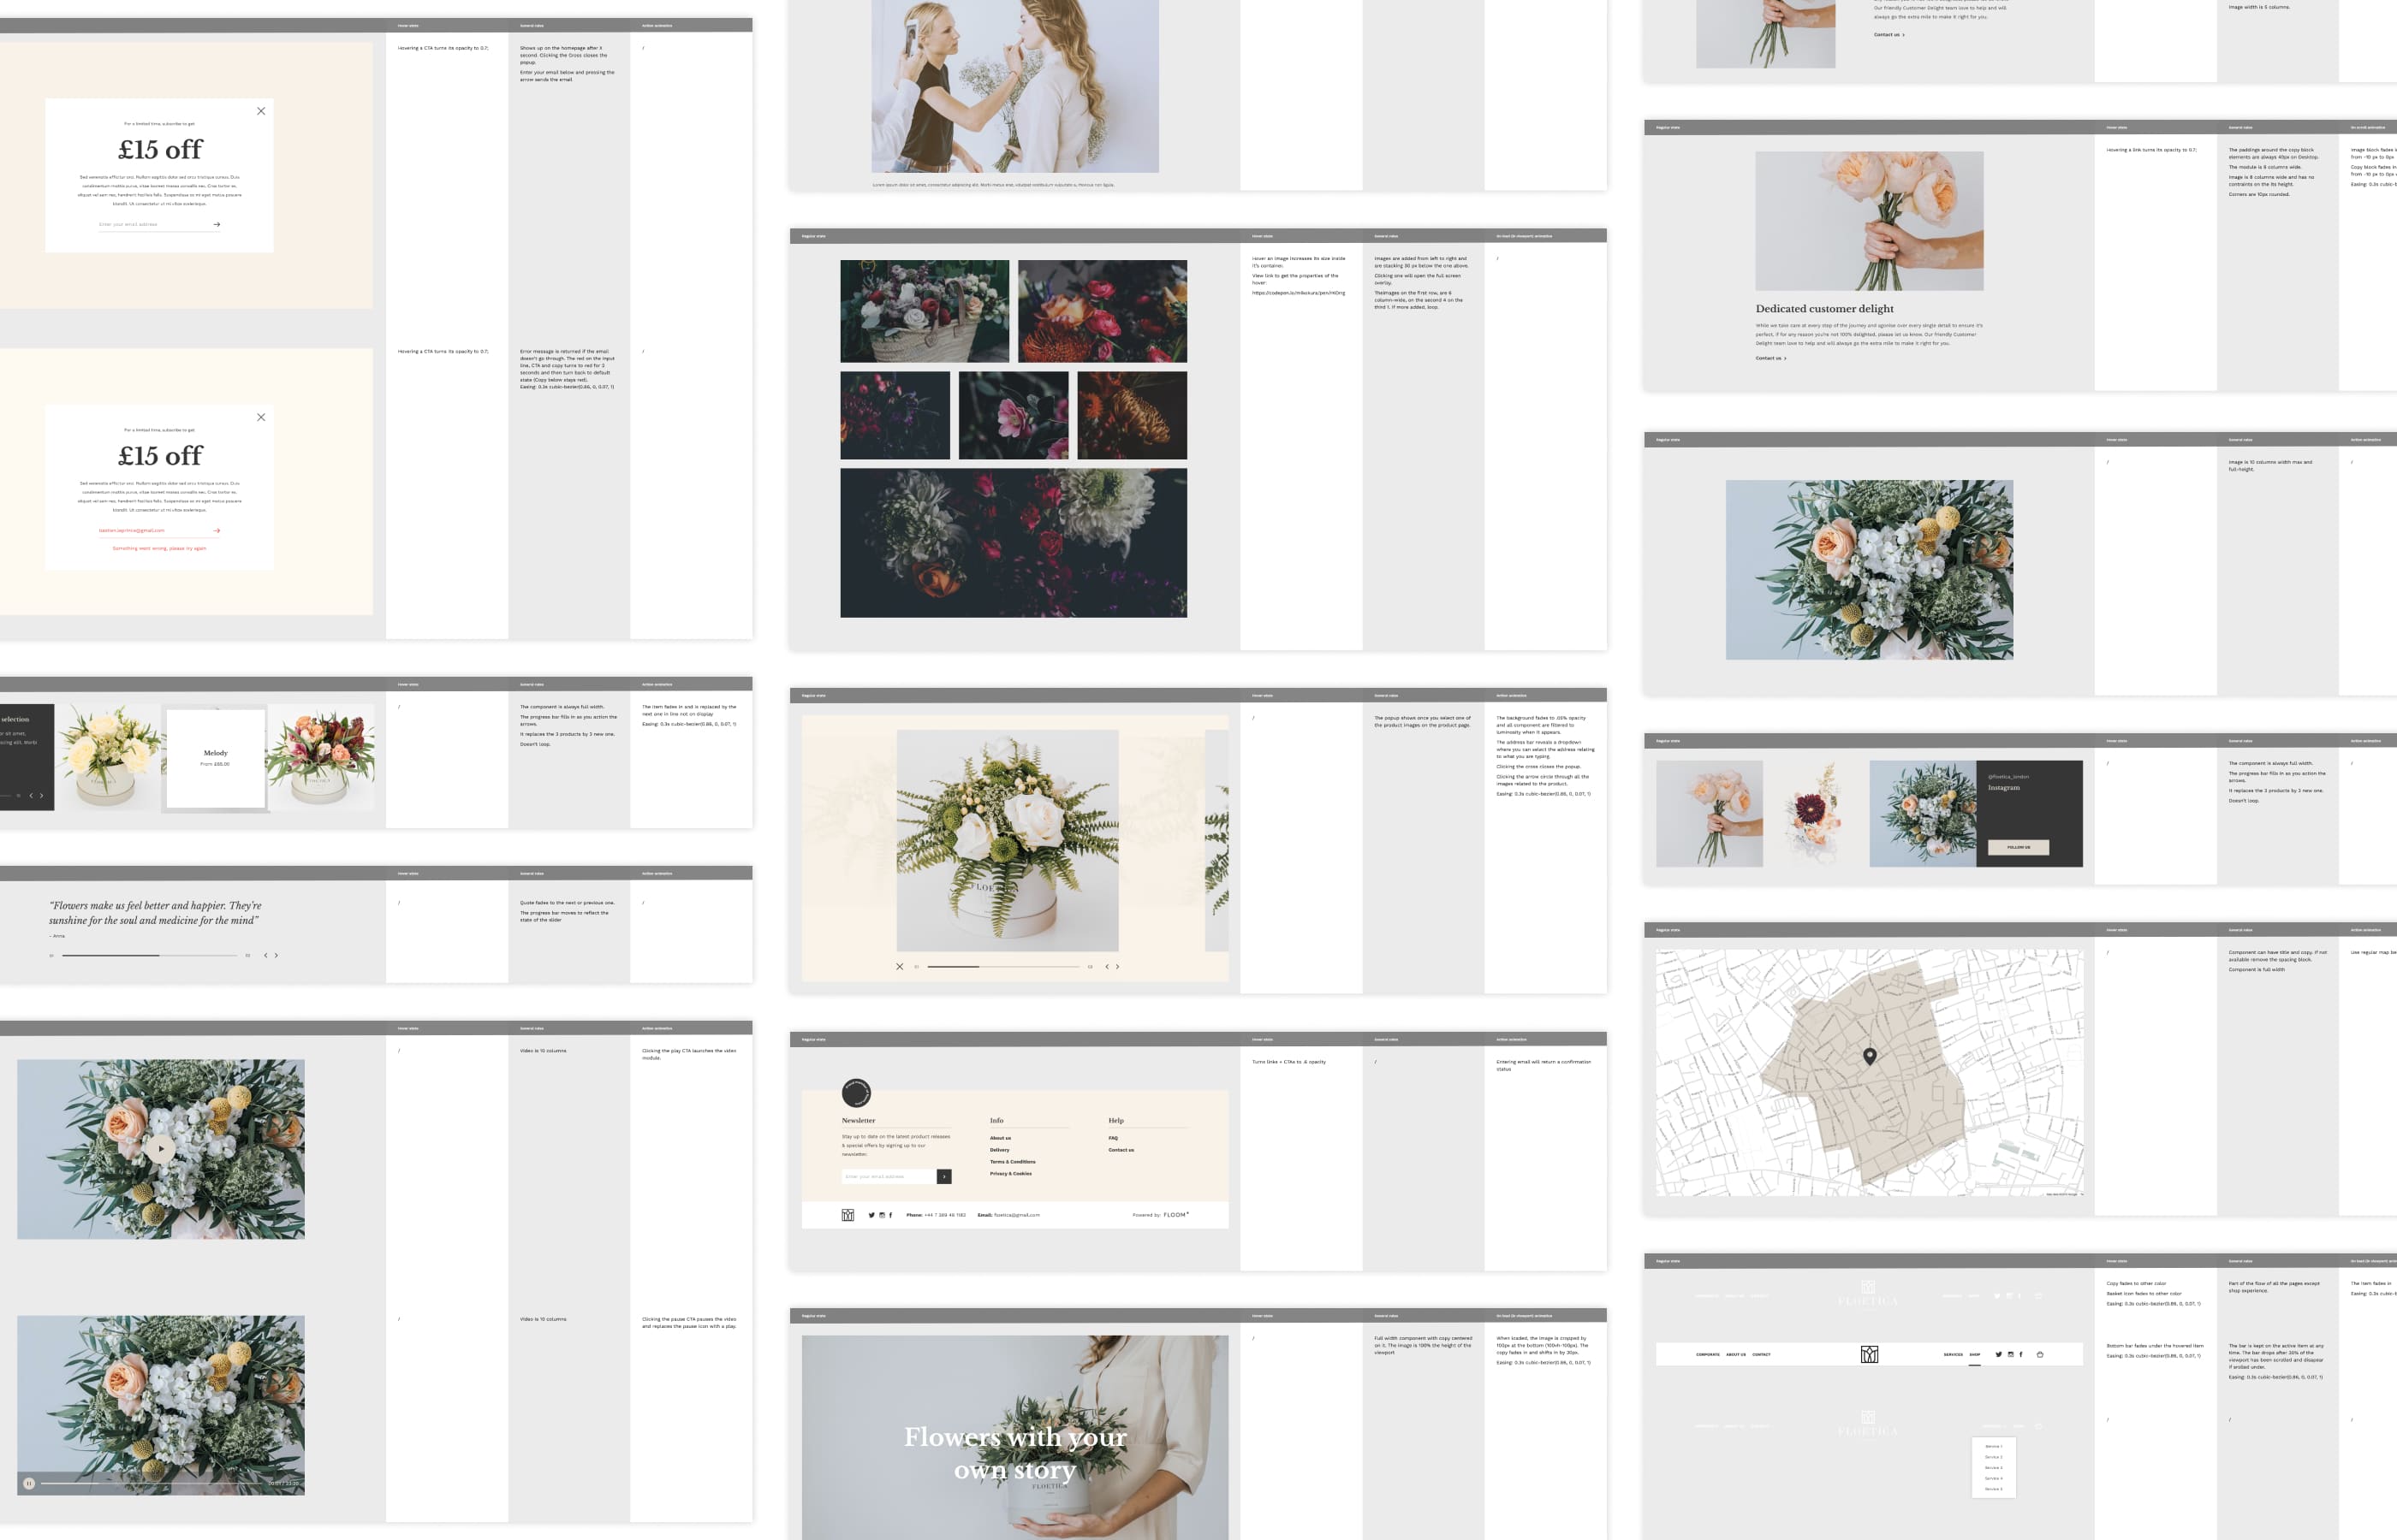This screenshot has height=1540, width=2397.
Task: Click Follow Us button on Instagram card
Action: coord(2018,847)
